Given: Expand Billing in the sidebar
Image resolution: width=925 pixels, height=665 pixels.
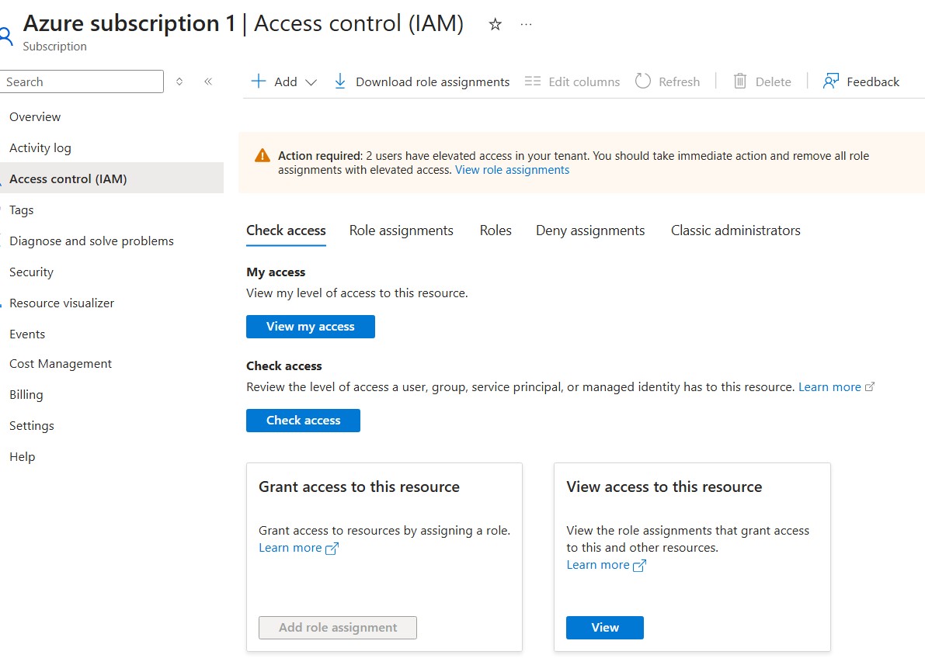Looking at the screenshot, I should click(26, 394).
